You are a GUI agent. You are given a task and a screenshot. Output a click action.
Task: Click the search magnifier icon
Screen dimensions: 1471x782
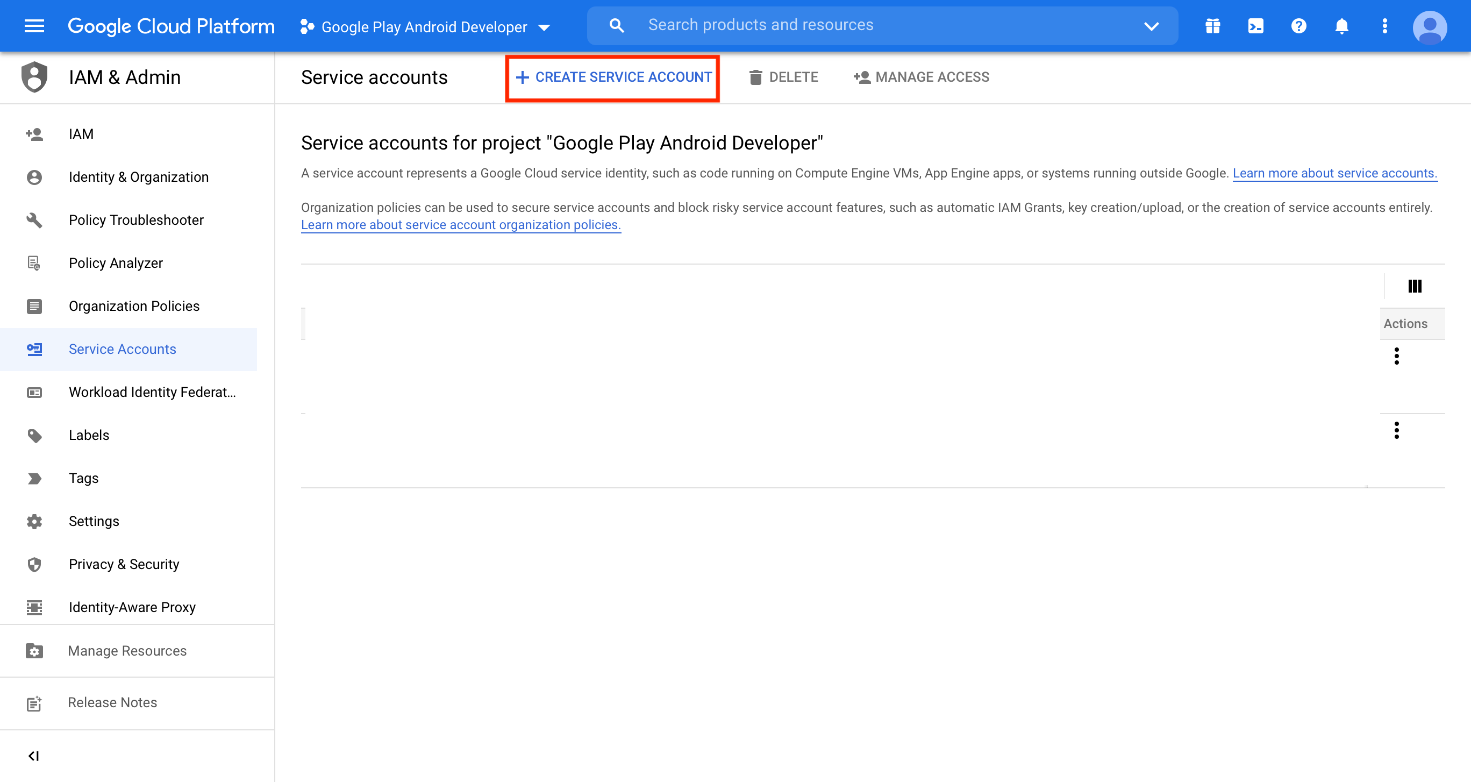coord(617,25)
